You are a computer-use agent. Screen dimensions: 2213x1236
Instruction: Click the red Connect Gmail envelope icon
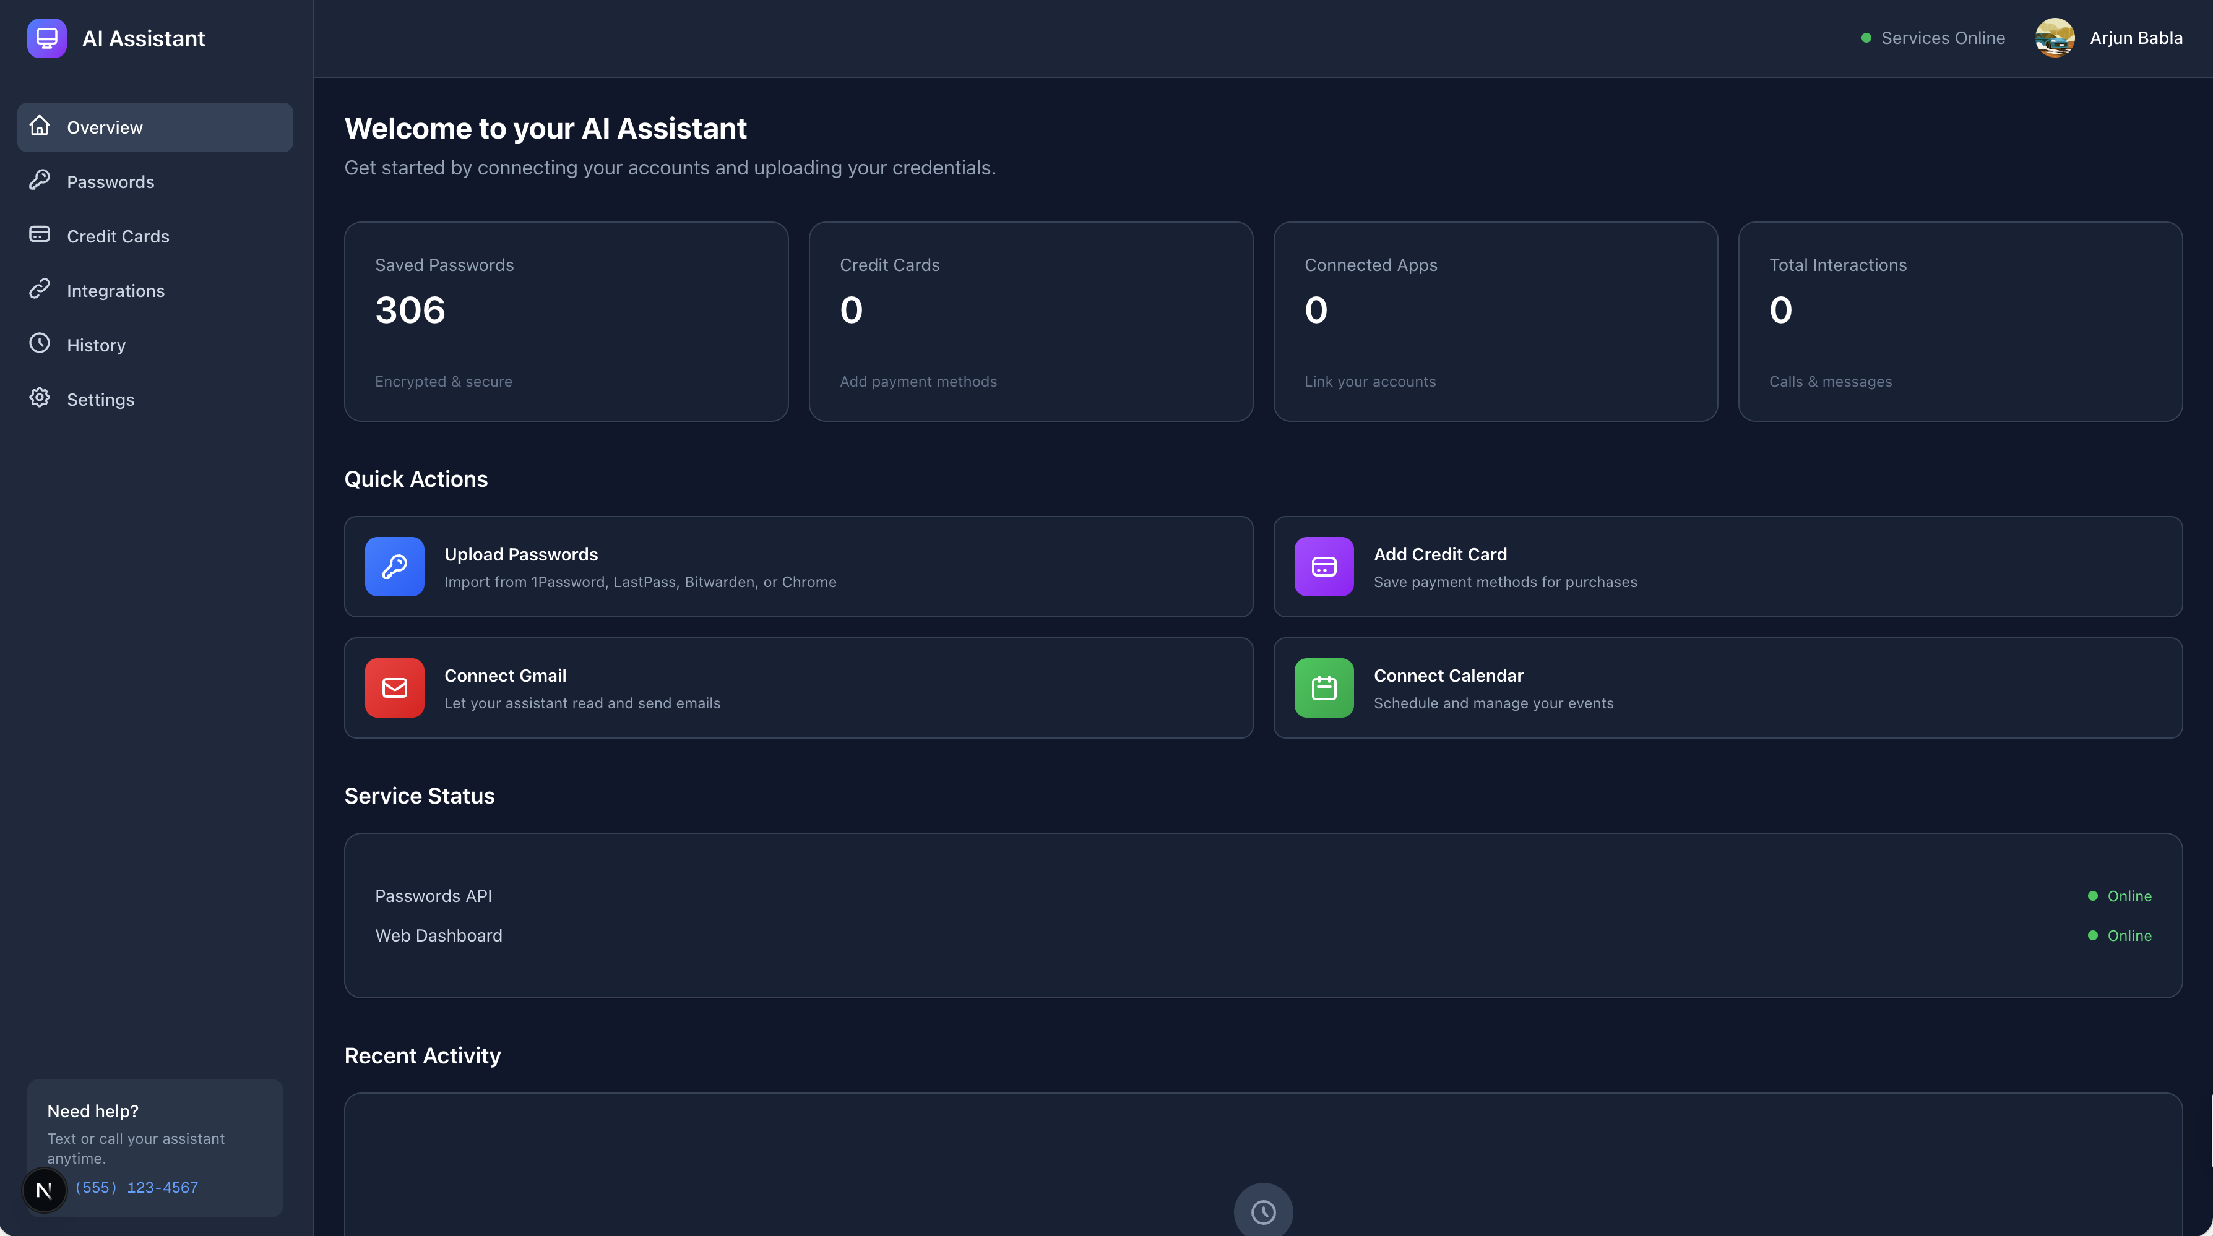[394, 688]
